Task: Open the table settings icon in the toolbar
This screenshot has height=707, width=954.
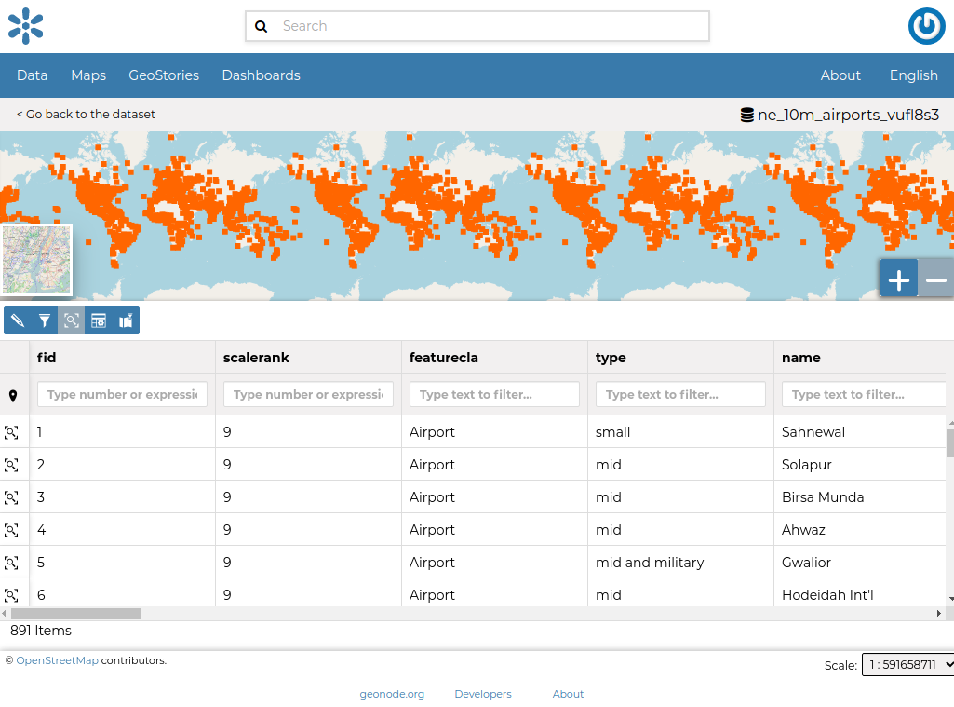Action: coord(99,320)
